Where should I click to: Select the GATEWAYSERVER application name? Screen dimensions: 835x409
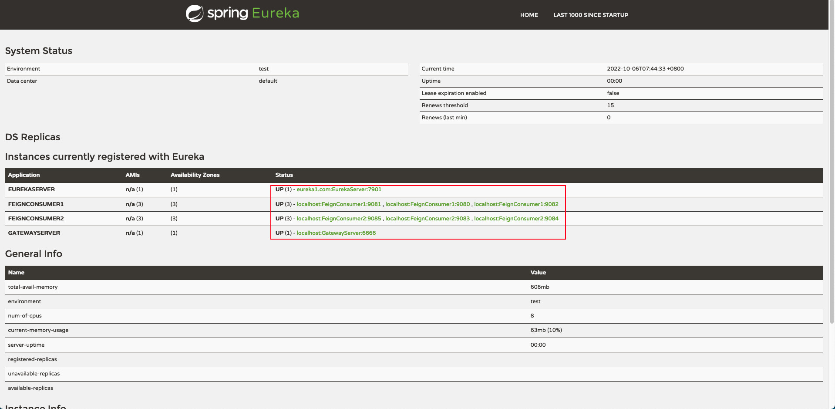pyautogui.click(x=34, y=233)
